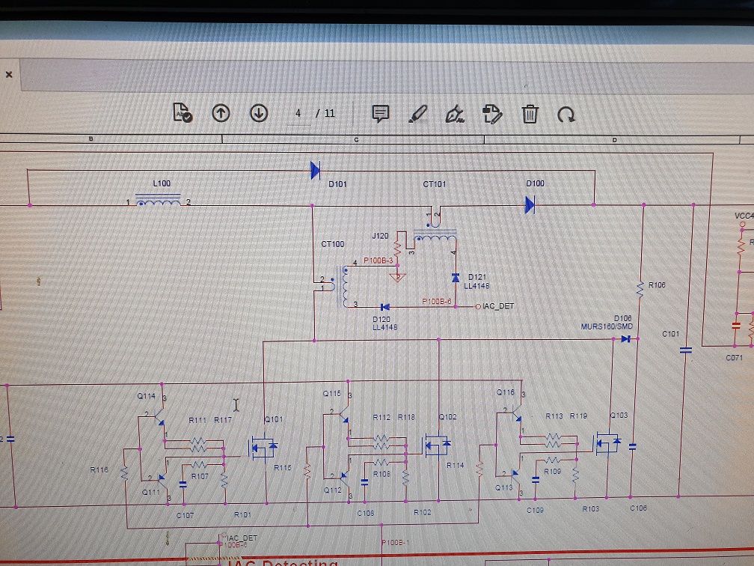Go to next page with down arrow

(259, 113)
